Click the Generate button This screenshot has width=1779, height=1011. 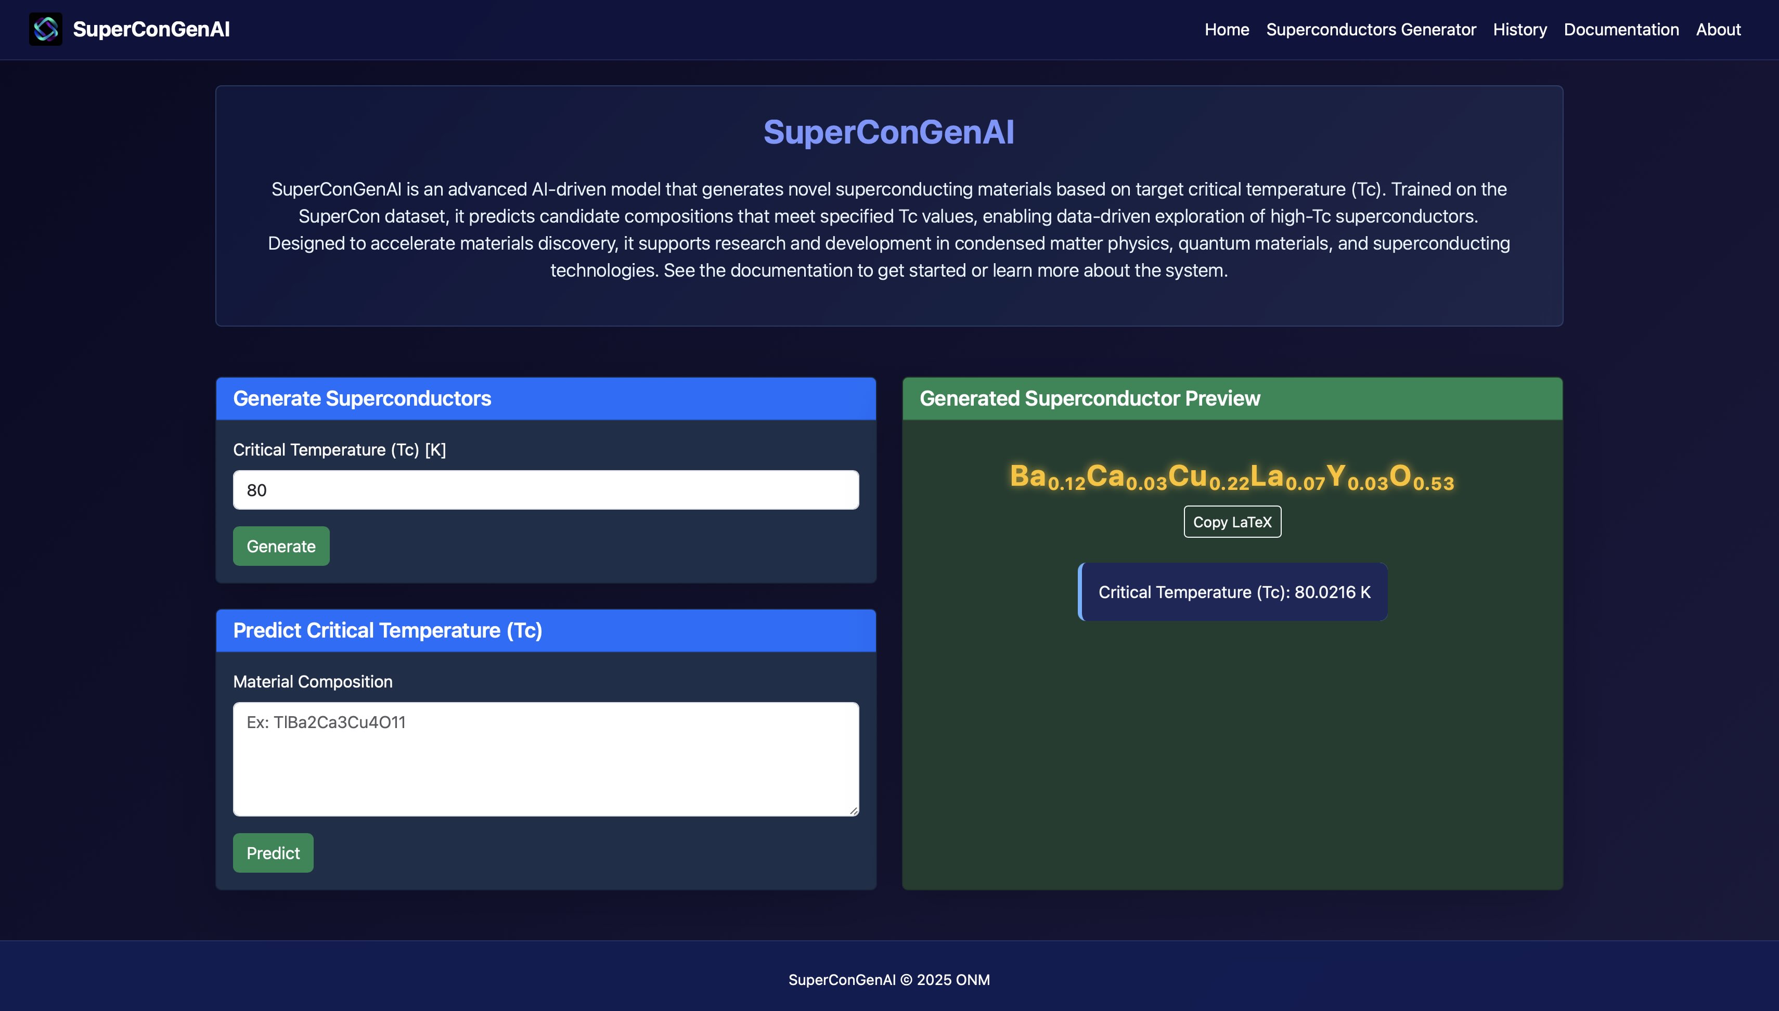point(280,546)
